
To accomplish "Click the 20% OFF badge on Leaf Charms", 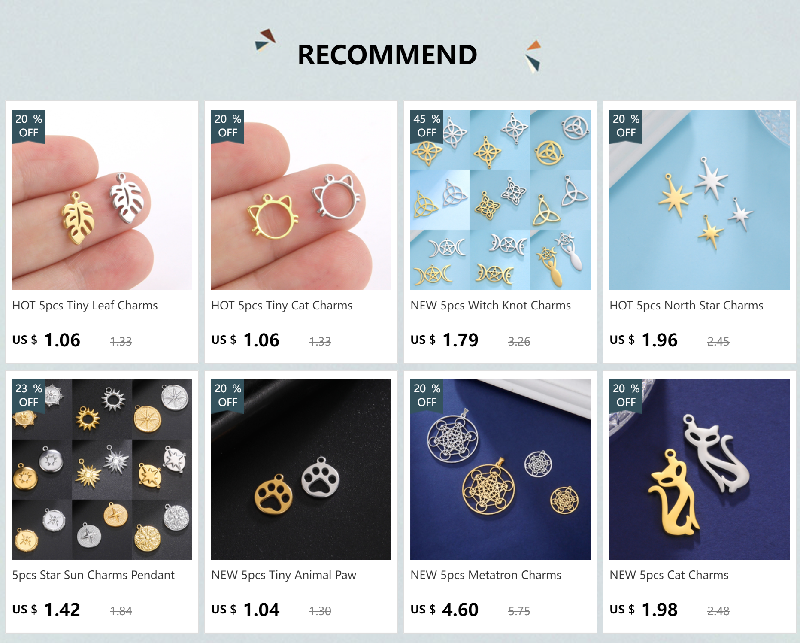I will [x=28, y=126].
